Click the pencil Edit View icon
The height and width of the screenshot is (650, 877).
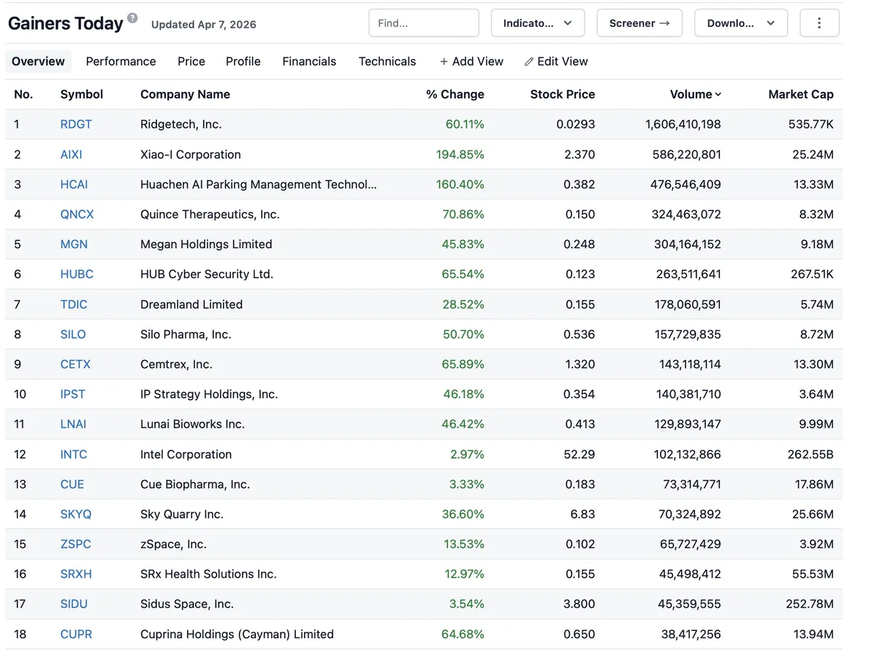click(x=529, y=62)
